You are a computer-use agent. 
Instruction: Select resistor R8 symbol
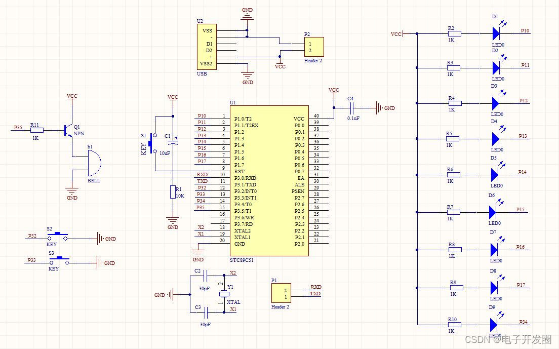(455, 250)
